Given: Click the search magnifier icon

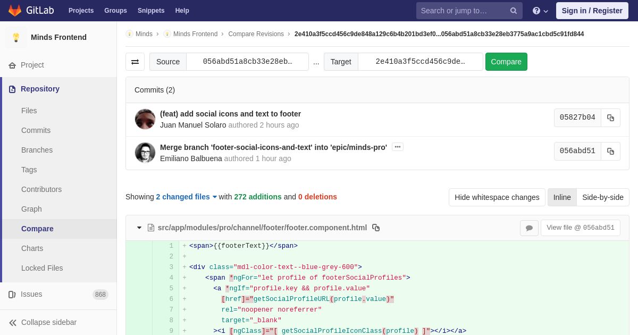Looking at the screenshot, I should 514,11.
